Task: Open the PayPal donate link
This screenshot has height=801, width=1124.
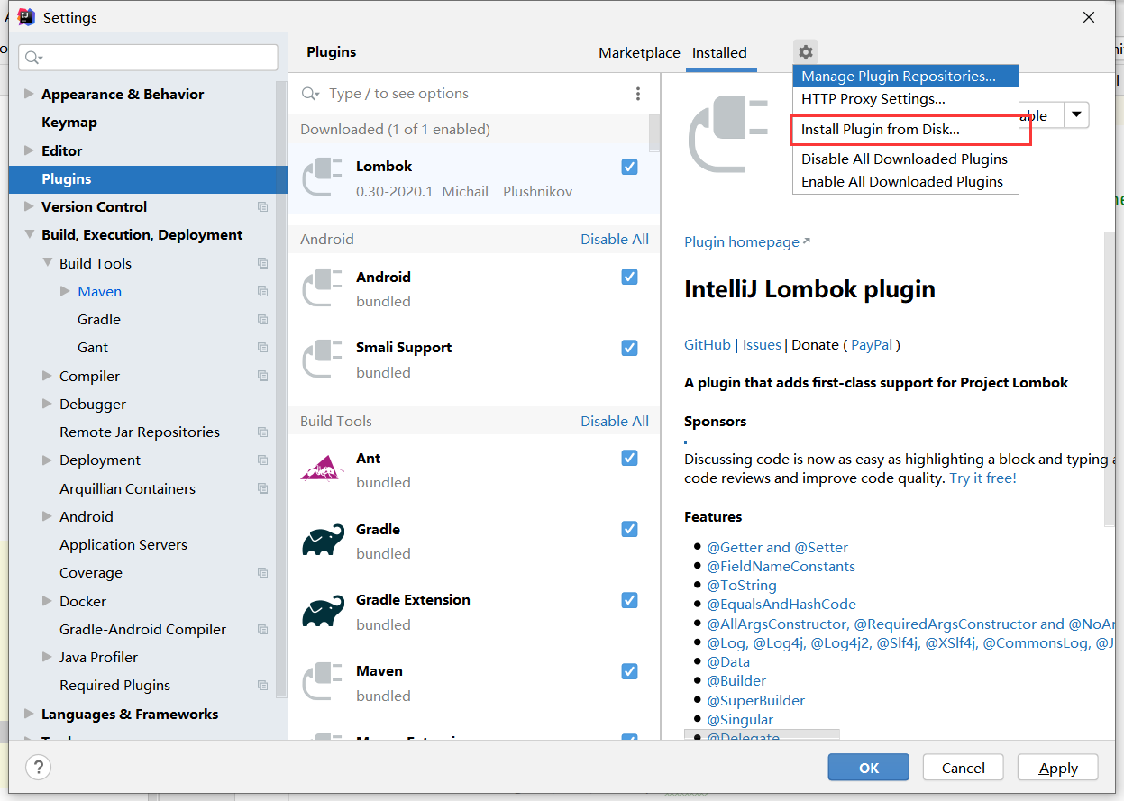Action: [872, 344]
